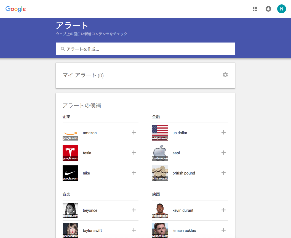This screenshot has width=291, height=238.
Task: Add jensen ackles alert plus icon
Action: (x=223, y=230)
